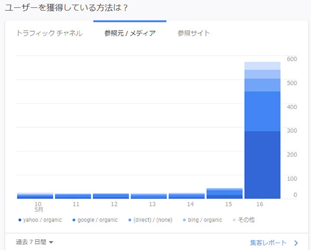This screenshot has width=311, height=250.
Task: Click the bing / organic legend dot
Action: 184,220
